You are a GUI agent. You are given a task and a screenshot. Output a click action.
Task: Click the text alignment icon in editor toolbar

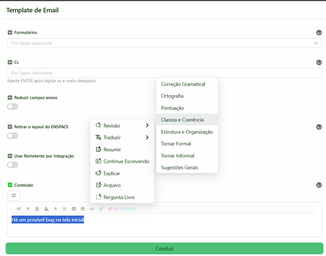pos(37,209)
